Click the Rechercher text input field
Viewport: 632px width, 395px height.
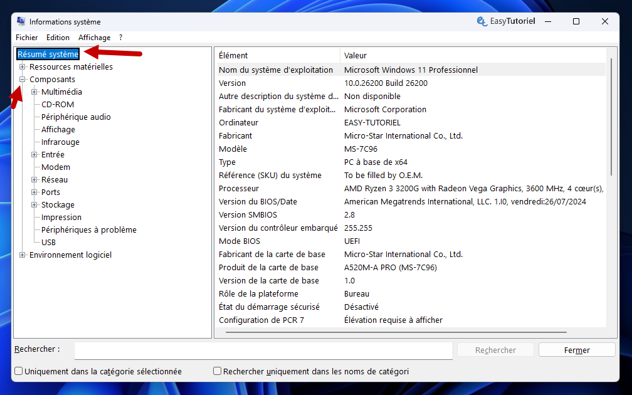263,350
